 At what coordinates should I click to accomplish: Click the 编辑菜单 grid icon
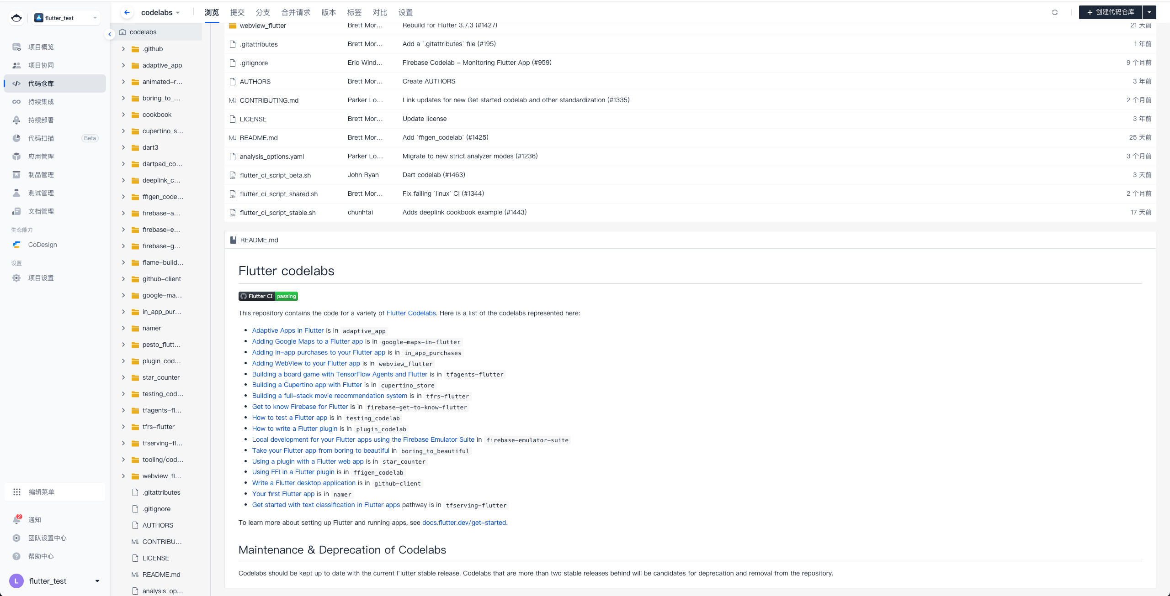(x=17, y=492)
